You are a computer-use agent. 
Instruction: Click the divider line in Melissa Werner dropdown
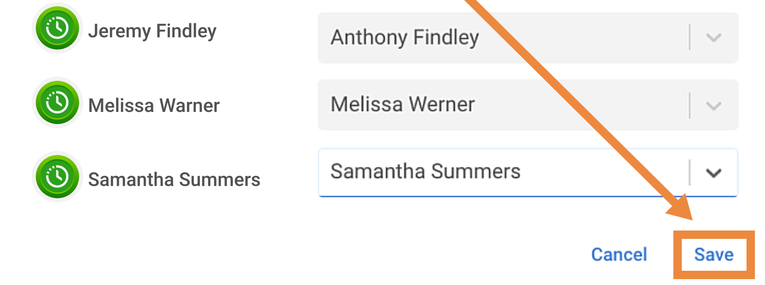pyautogui.click(x=689, y=105)
